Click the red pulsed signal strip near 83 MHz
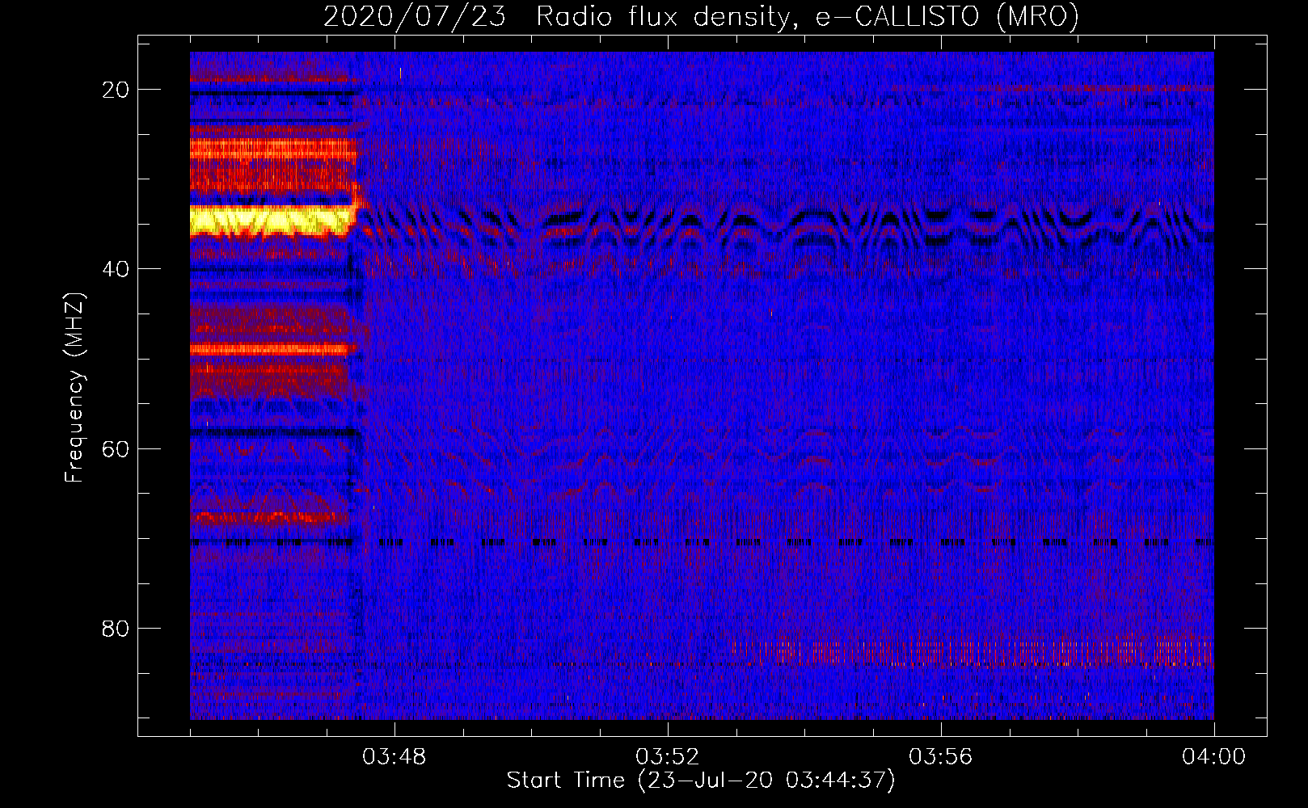This screenshot has width=1308, height=808. (x=972, y=652)
